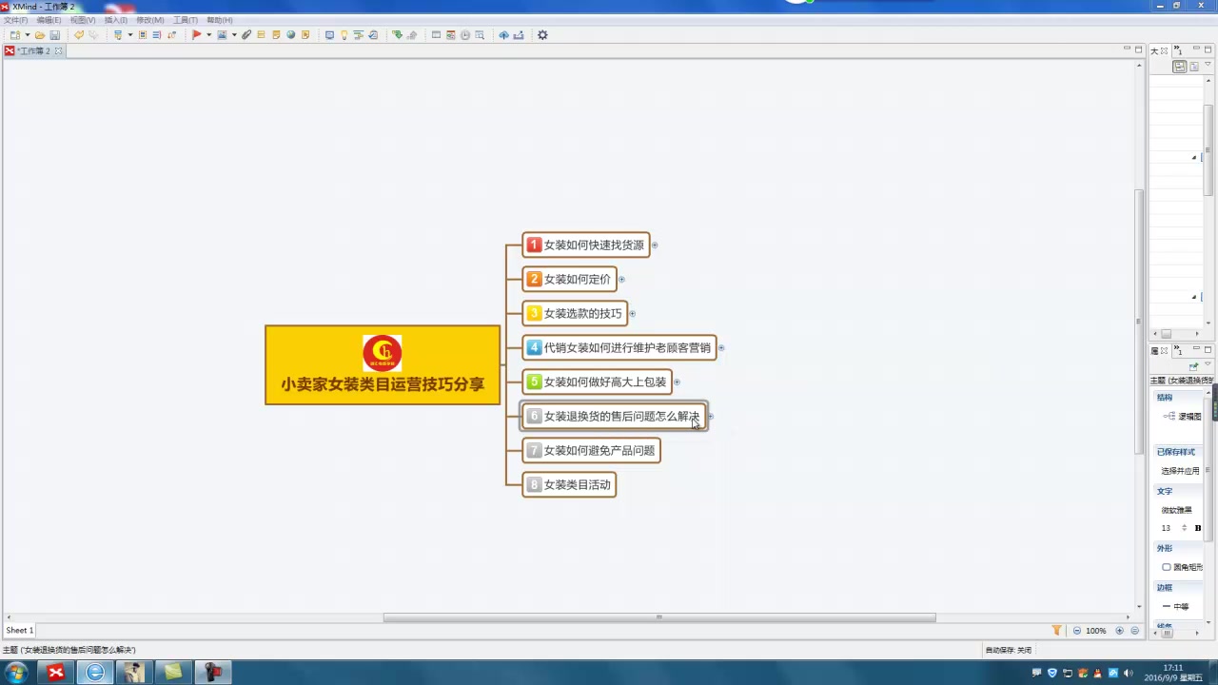Open the 工具(T) menu
This screenshot has height=685, width=1218.
pyautogui.click(x=186, y=20)
